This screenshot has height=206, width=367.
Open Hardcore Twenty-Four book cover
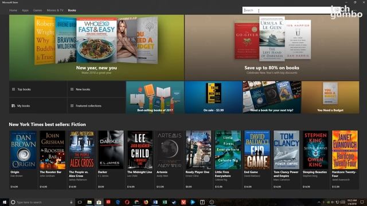(345, 150)
